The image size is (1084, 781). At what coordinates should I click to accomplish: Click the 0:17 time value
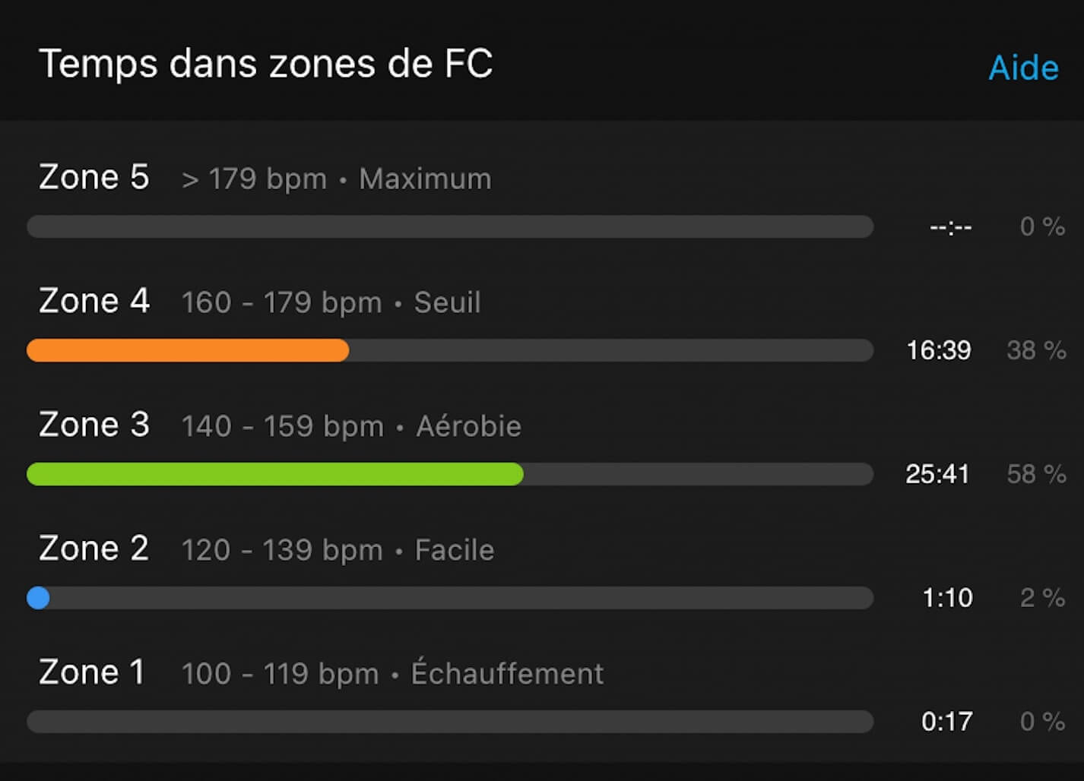pyautogui.click(x=947, y=722)
